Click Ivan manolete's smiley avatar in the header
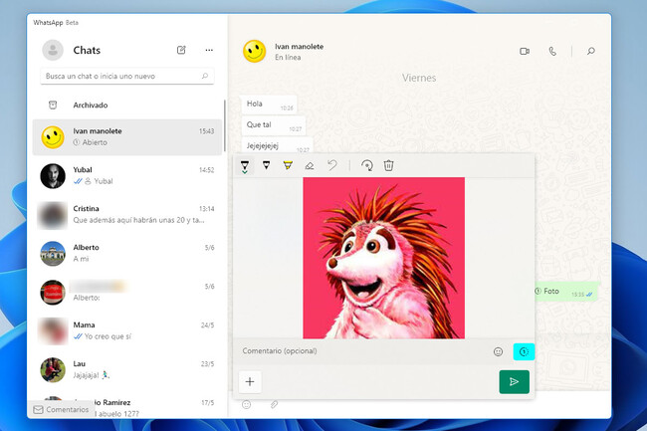The width and height of the screenshot is (647, 431). 254,51
